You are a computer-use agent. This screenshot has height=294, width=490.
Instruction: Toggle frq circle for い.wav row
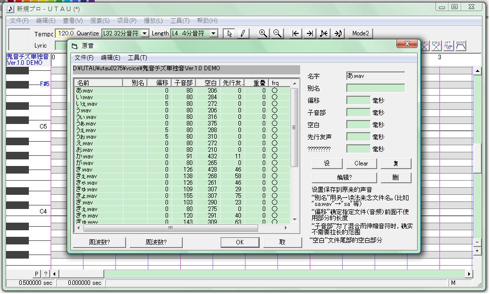[x=274, y=97]
